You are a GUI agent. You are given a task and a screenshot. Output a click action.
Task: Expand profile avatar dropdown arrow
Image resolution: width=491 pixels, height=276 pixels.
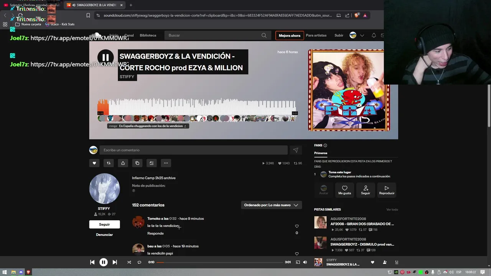pos(362,35)
